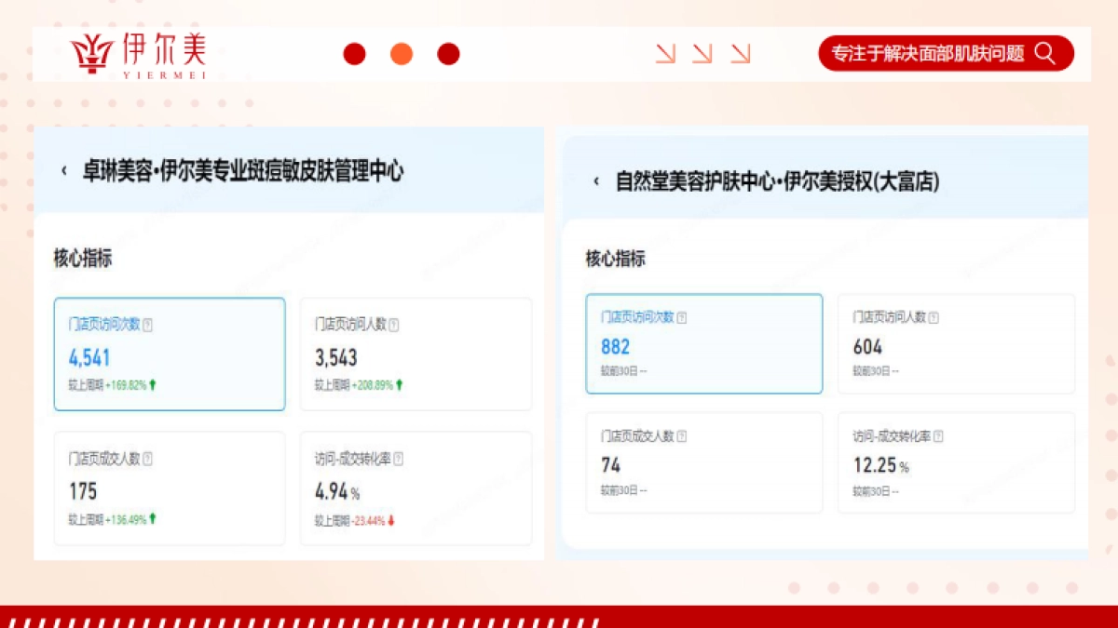Click the search magnifier icon in the red banner
Image resolution: width=1118 pixels, height=628 pixels.
pyautogui.click(x=1045, y=53)
